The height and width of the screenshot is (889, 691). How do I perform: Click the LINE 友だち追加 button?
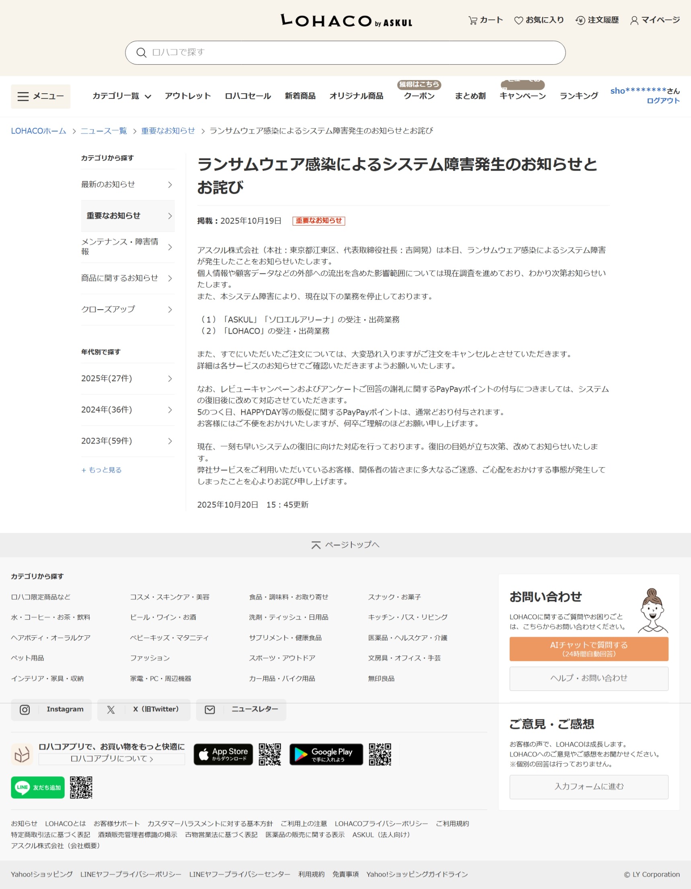37,787
